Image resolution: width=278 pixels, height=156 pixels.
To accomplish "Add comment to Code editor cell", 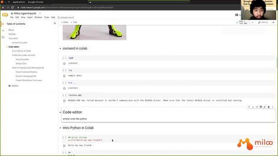I will [261, 107].
